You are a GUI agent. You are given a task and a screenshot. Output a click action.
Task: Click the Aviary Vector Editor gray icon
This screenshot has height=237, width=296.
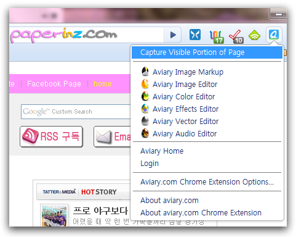click(x=145, y=121)
